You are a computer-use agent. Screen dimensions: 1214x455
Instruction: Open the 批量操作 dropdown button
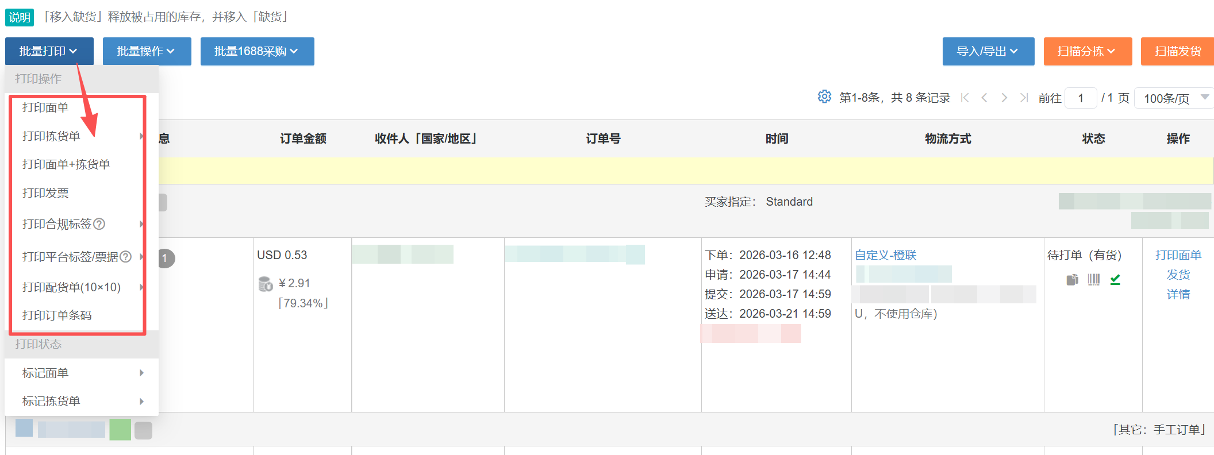(147, 51)
